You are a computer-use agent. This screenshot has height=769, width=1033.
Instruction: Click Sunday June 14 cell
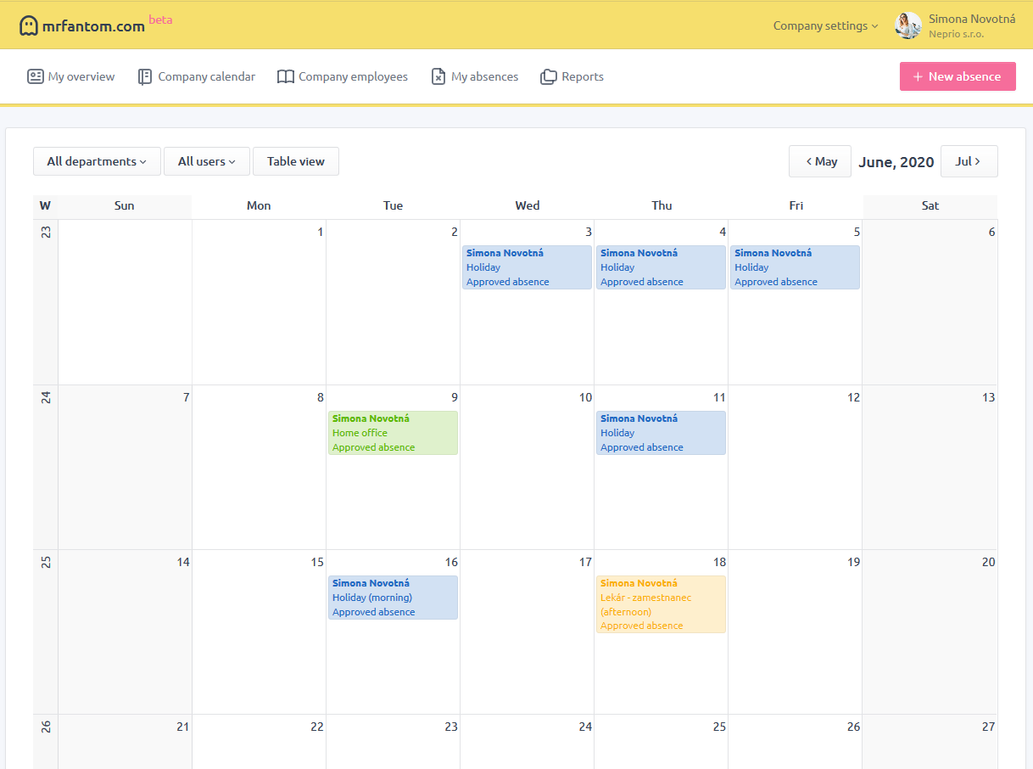pos(125,631)
